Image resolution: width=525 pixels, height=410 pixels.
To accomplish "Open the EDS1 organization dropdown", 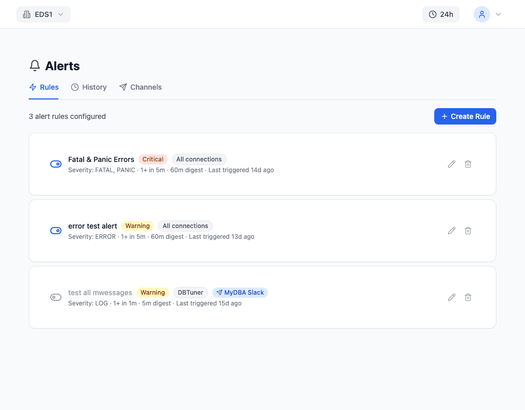I will coord(44,14).
